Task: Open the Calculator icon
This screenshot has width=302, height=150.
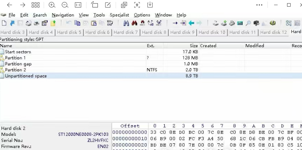Action: click(x=240, y=23)
